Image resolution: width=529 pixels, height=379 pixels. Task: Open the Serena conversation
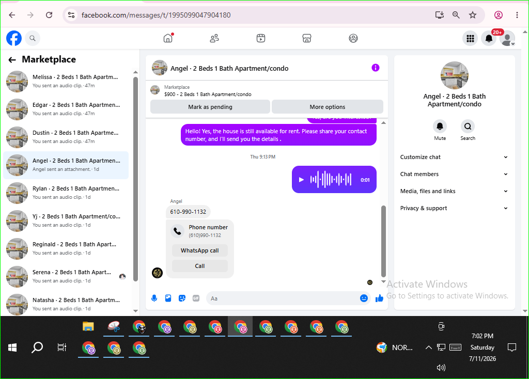[66, 276]
